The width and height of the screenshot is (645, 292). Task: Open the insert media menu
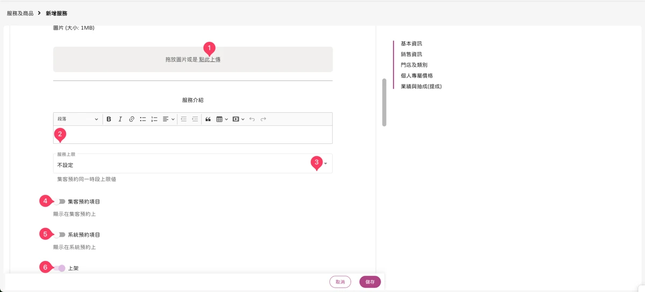click(238, 119)
